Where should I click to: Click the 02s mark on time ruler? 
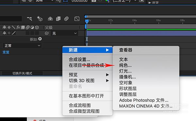point(111,20)
